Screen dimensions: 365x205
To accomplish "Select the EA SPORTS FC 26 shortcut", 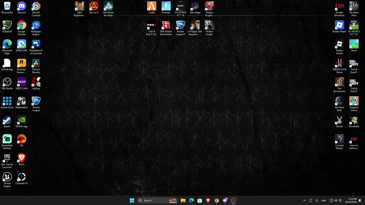I will [181, 9].
